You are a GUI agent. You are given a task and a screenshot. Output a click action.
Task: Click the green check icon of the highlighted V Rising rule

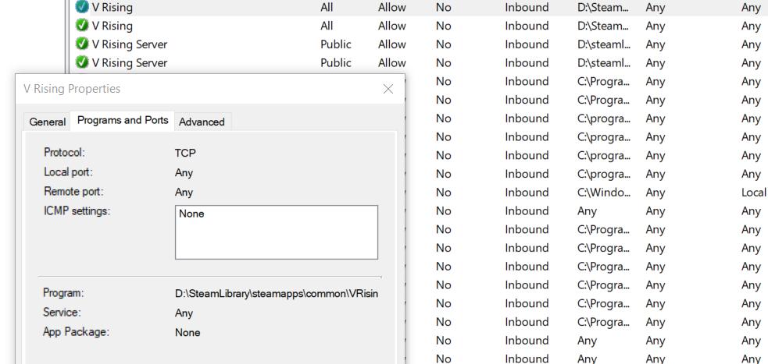coord(82,7)
